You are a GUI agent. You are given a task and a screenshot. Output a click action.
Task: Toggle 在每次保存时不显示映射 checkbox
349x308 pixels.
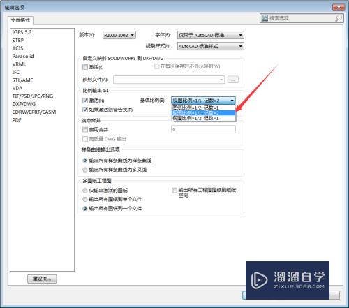coord(156,66)
